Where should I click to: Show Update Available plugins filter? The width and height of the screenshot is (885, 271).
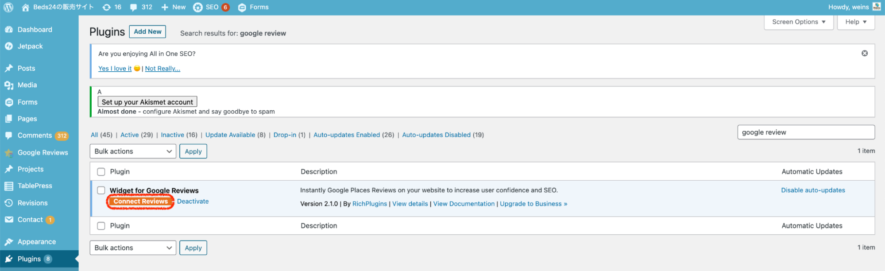tap(230, 135)
